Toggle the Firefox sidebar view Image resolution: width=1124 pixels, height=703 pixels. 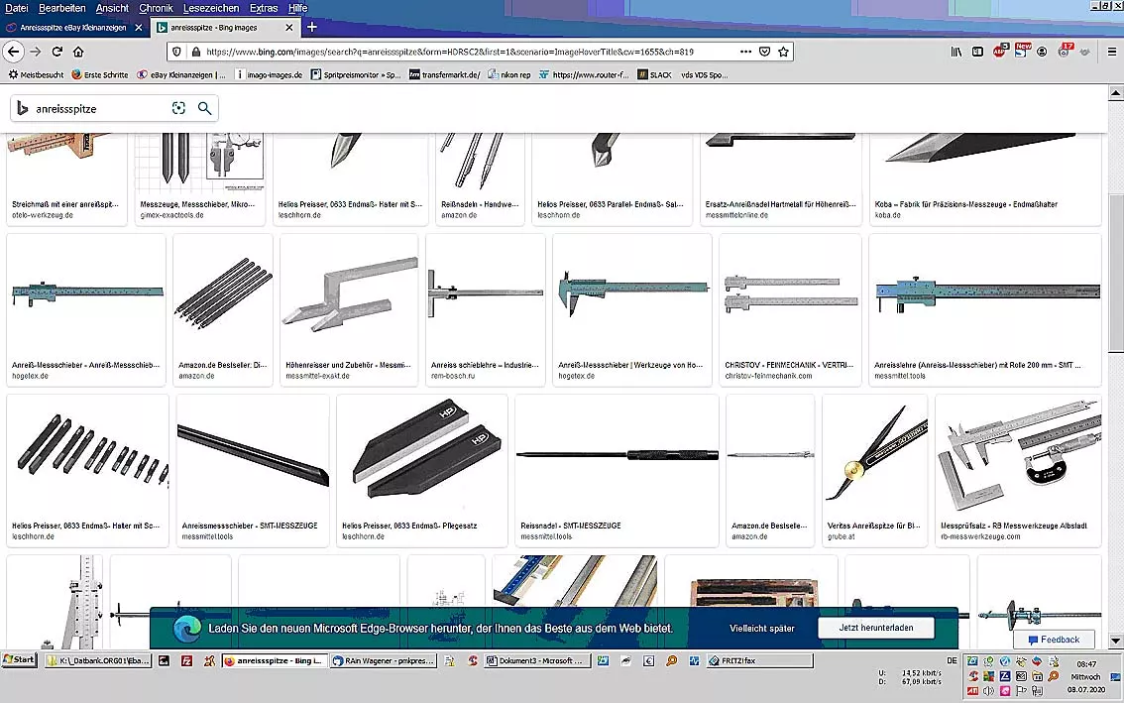click(977, 52)
